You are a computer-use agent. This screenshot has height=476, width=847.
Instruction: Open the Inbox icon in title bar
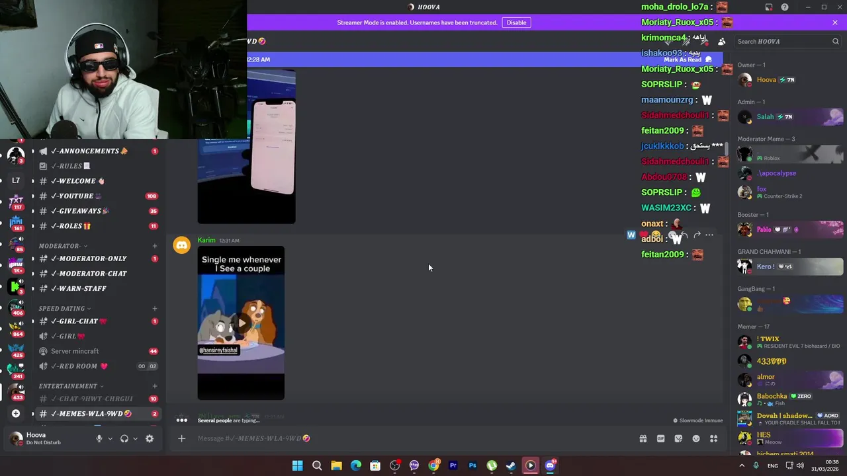tap(769, 7)
